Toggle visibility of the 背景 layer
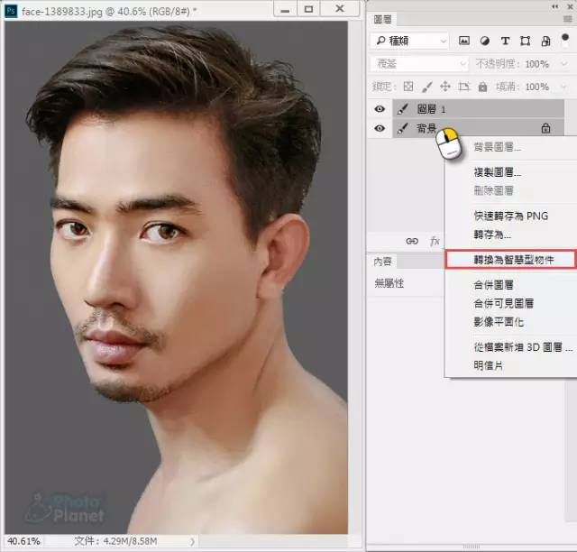This screenshot has width=577, height=552. [x=380, y=129]
